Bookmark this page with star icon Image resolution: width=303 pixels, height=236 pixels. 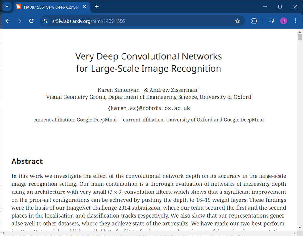tap(237, 21)
